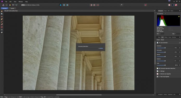Switch to the Photo Persona icon
The width and height of the screenshot is (181, 98).
[x=3, y=5]
